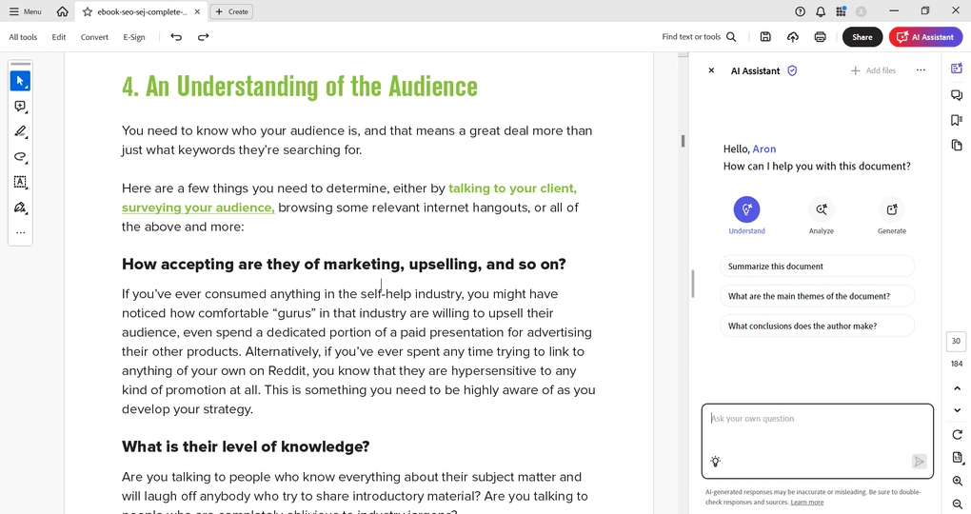
Task: Save the document using disk icon
Action: point(765,37)
